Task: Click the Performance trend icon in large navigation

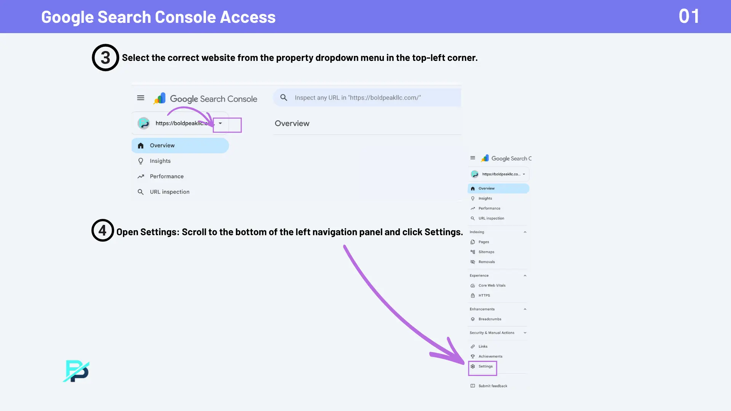Action: click(x=140, y=176)
